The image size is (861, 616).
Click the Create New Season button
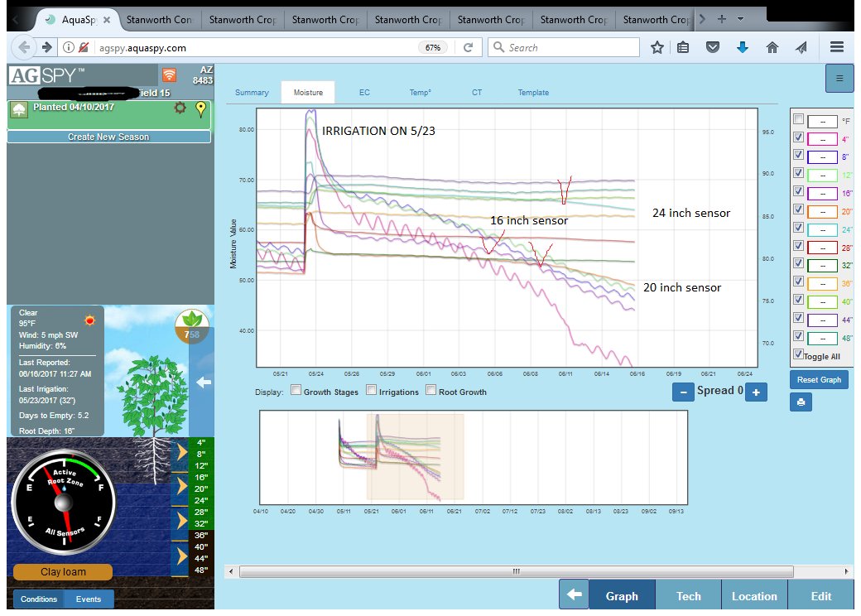click(x=108, y=136)
